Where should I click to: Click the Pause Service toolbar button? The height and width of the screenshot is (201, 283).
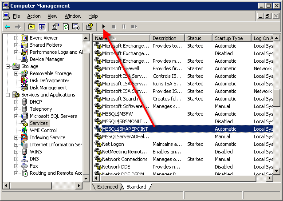click(x=124, y=27)
